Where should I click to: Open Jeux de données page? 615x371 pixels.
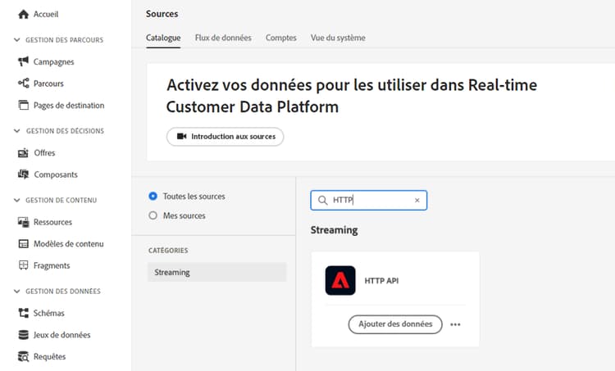[62, 335]
